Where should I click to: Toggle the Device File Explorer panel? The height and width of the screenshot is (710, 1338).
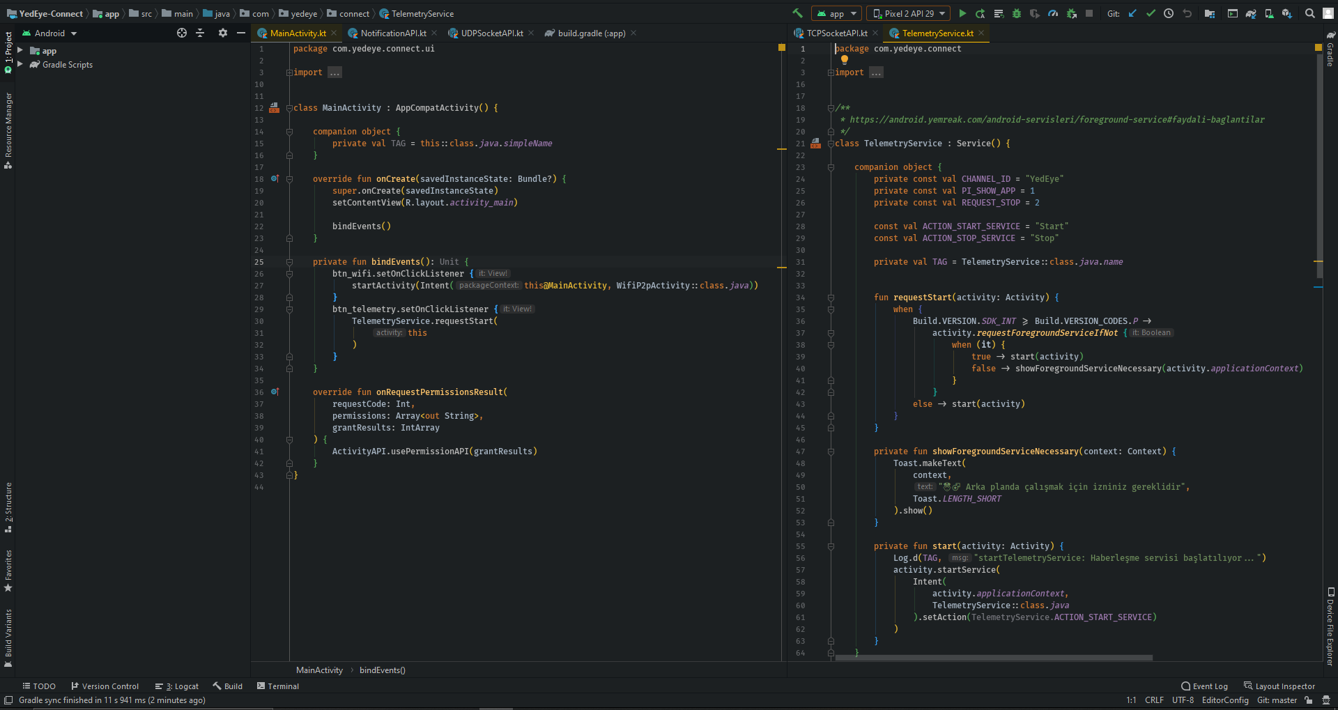pos(1330,626)
